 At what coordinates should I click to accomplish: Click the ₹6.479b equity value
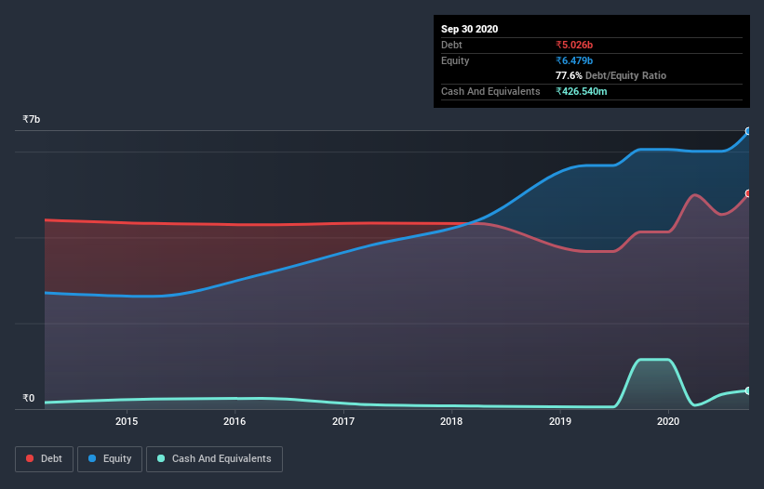click(x=574, y=60)
